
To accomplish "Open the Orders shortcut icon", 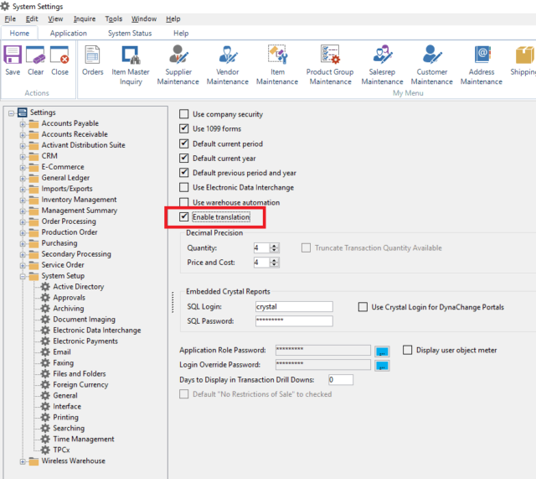I will [92, 55].
